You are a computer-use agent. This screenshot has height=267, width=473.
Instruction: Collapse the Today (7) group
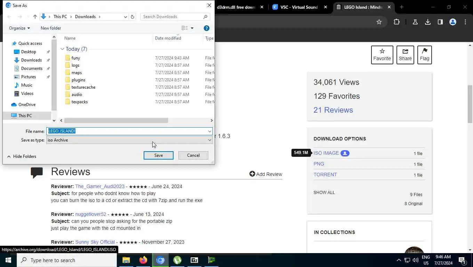click(62, 49)
